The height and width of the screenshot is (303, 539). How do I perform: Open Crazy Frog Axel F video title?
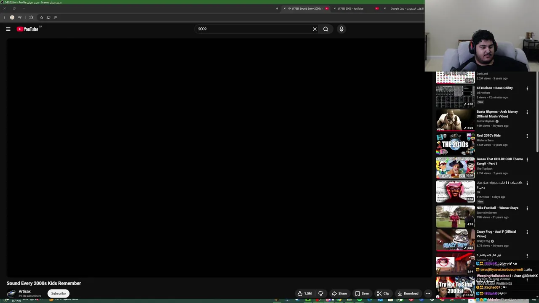[x=496, y=234]
